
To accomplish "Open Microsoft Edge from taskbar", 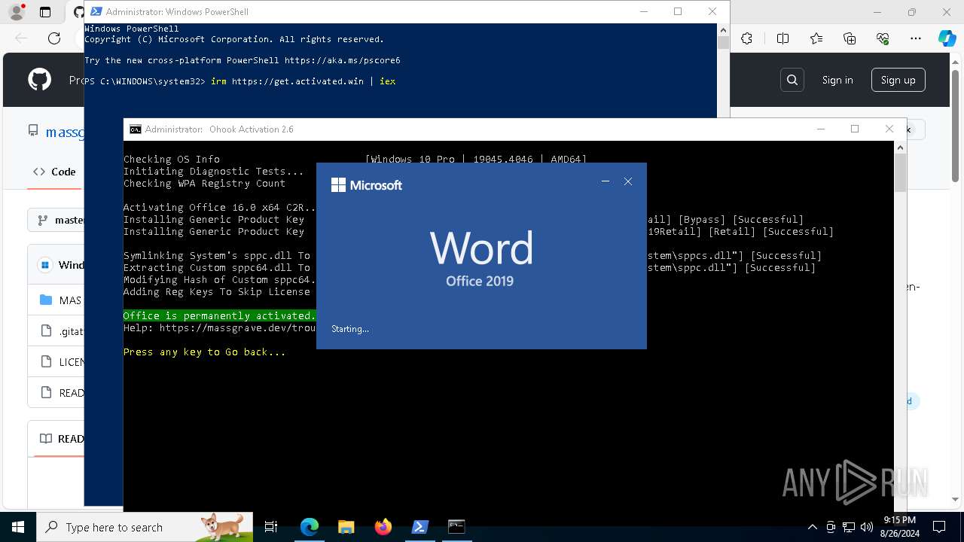I will click(309, 527).
